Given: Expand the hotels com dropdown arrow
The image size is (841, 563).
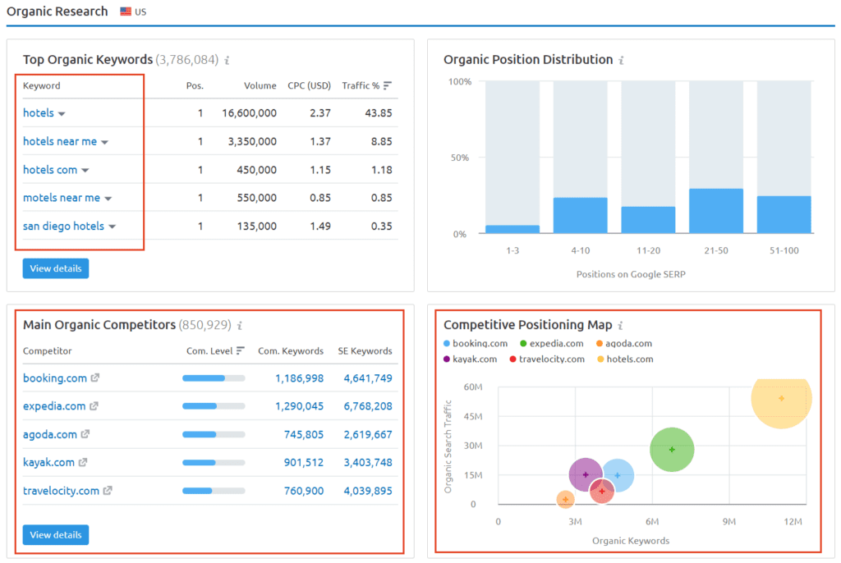Looking at the screenshot, I should click(85, 171).
